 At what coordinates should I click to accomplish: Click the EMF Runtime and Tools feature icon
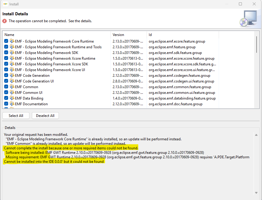12,47
